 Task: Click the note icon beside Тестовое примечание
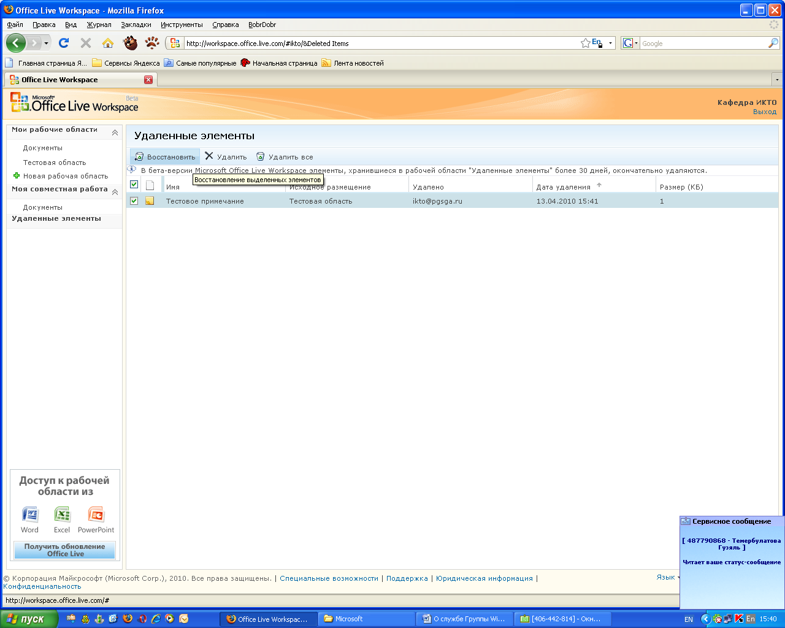pos(150,201)
